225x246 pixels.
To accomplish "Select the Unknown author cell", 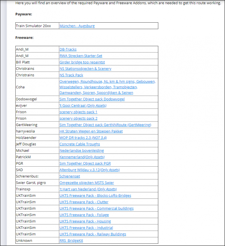I will (x=37, y=241).
